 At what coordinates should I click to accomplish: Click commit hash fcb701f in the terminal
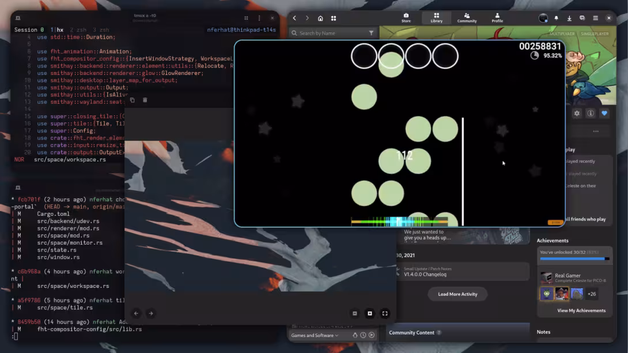(x=29, y=200)
